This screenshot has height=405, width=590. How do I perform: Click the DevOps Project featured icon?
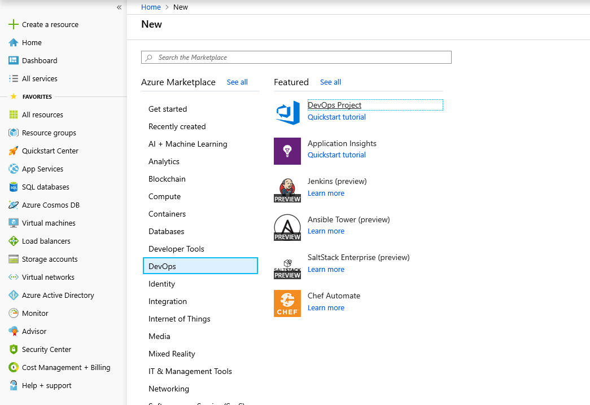(x=287, y=112)
